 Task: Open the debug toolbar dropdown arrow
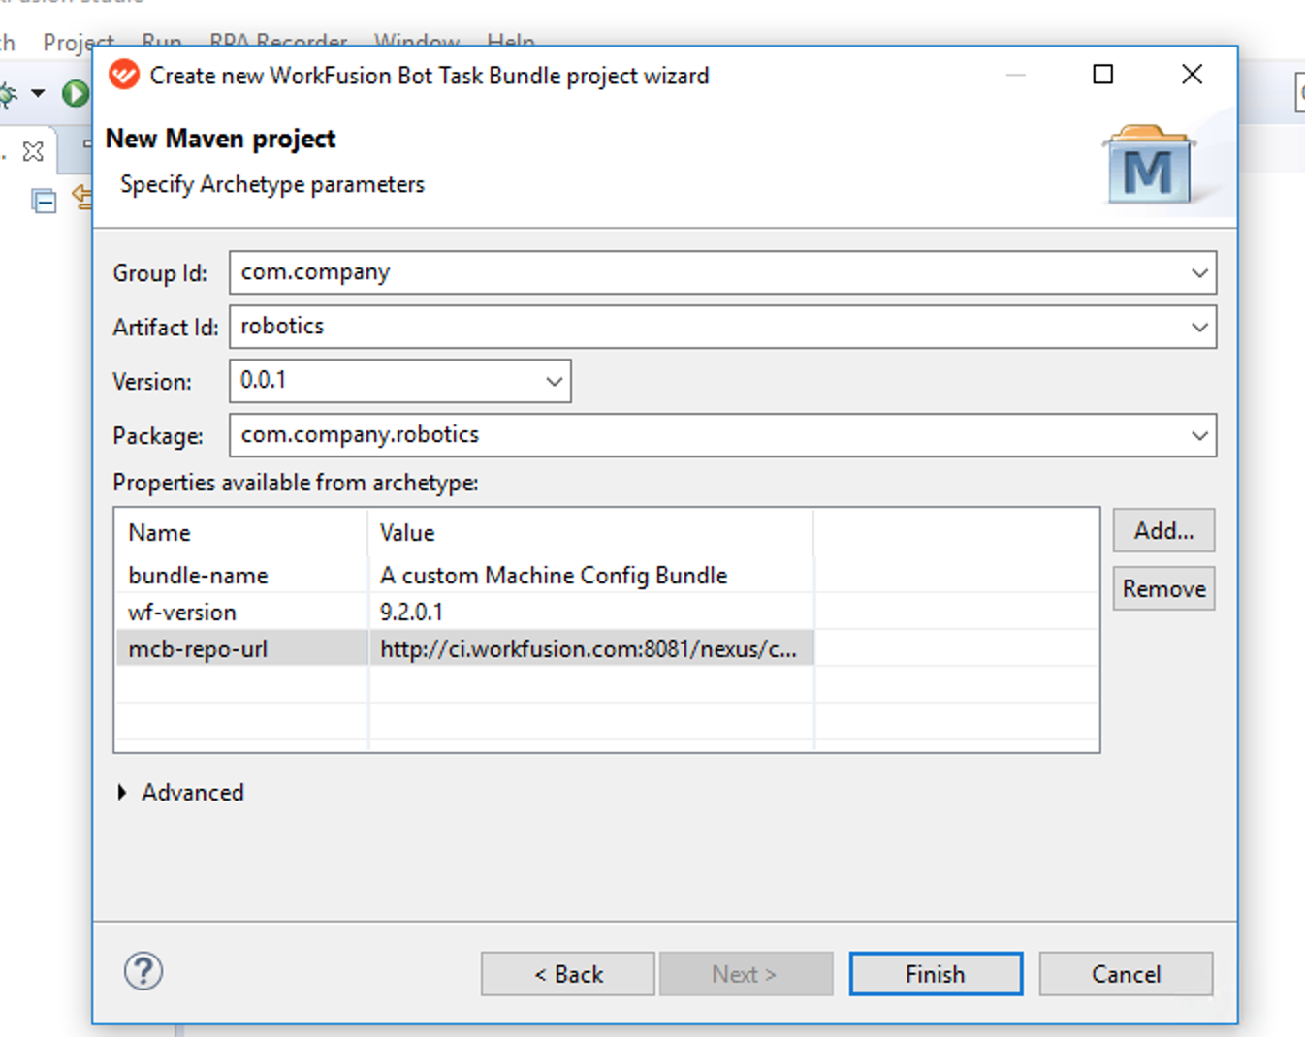pos(38,93)
